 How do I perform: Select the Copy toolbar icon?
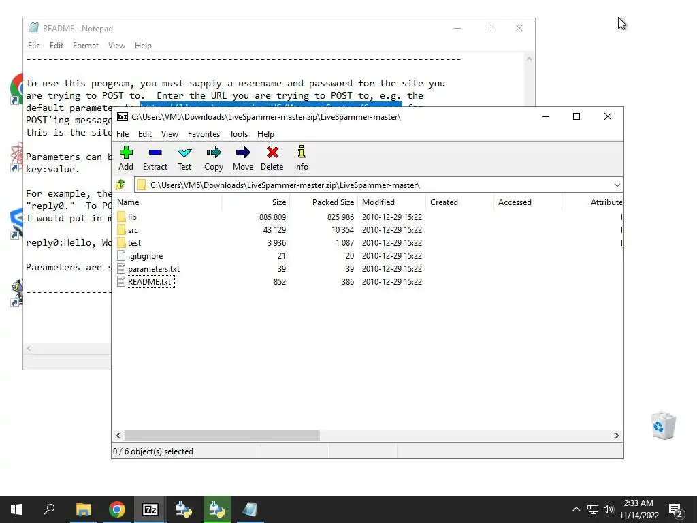click(214, 153)
